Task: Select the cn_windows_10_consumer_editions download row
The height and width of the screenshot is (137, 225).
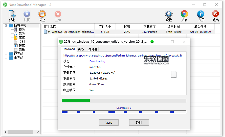Action: (128, 32)
